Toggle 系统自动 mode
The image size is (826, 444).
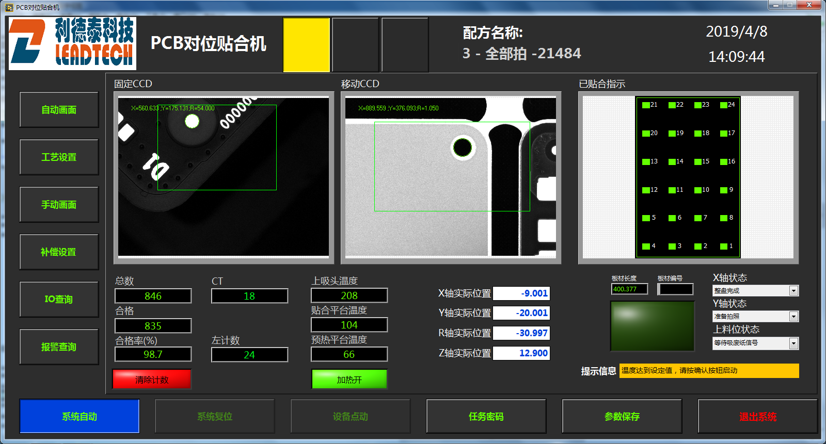point(80,416)
